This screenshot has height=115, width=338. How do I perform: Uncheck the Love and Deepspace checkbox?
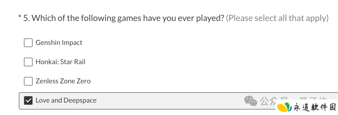(x=28, y=100)
